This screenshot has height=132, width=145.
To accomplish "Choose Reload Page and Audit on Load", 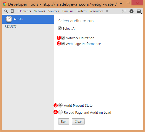I will coord(60,112).
